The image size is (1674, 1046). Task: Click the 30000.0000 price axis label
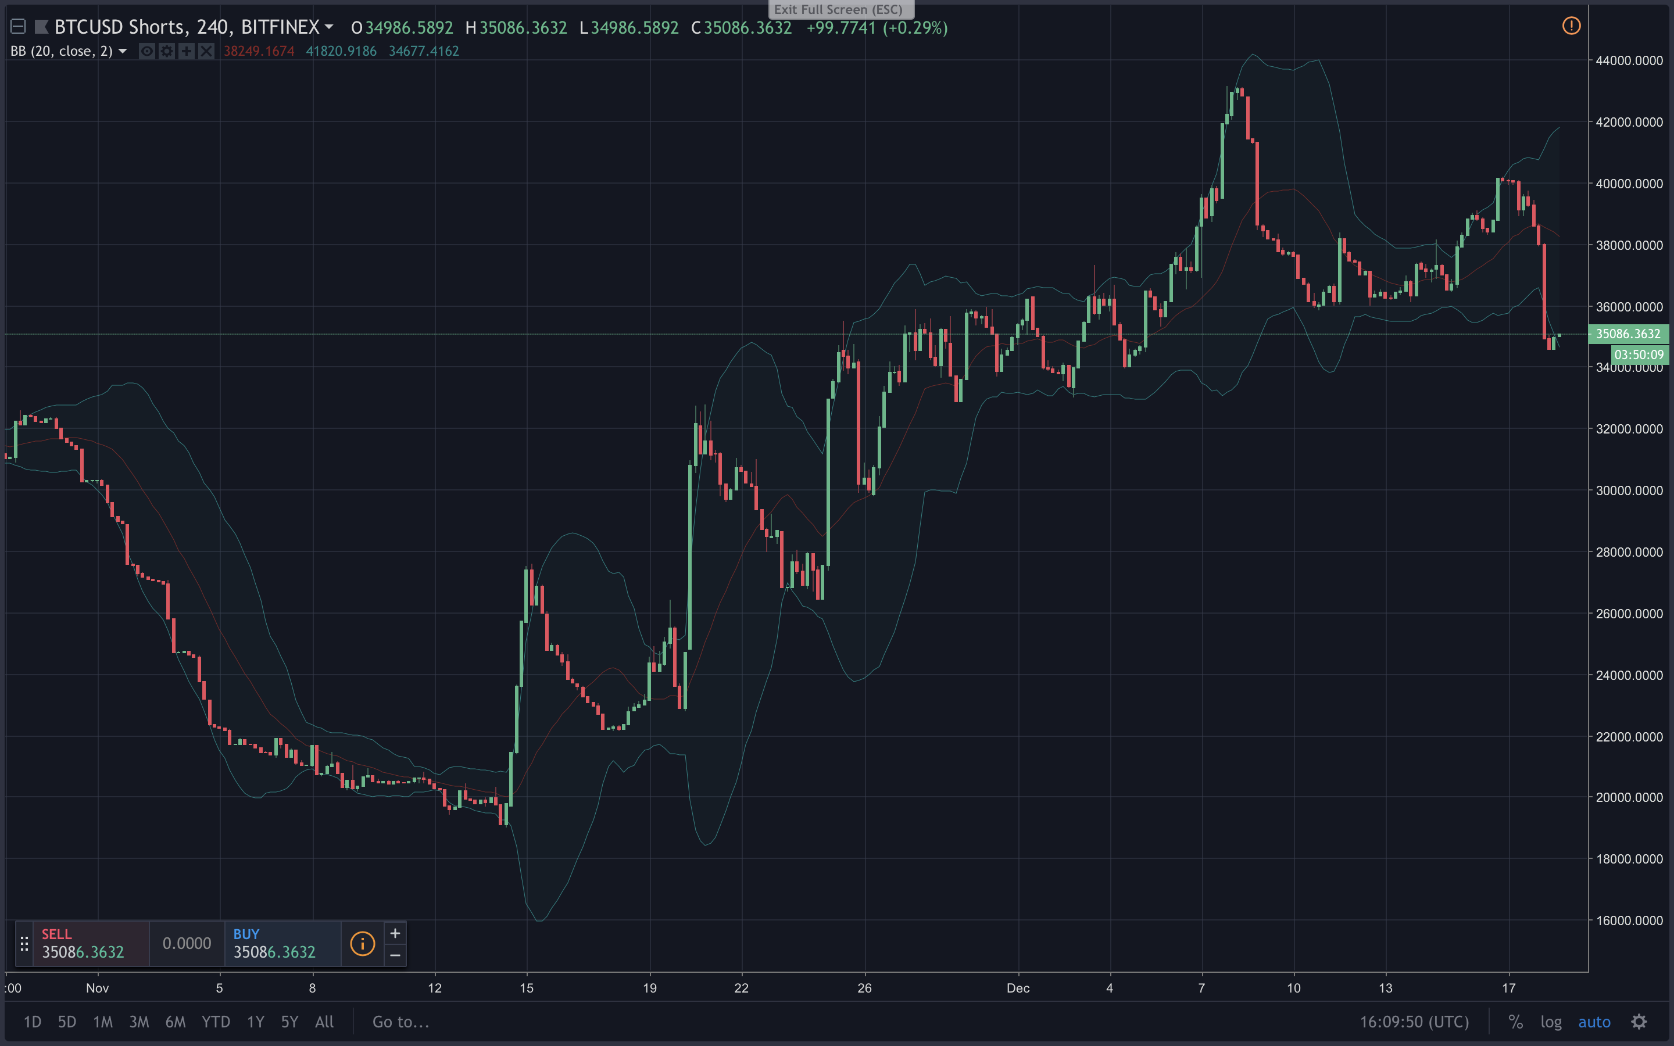[x=1629, y=490]
